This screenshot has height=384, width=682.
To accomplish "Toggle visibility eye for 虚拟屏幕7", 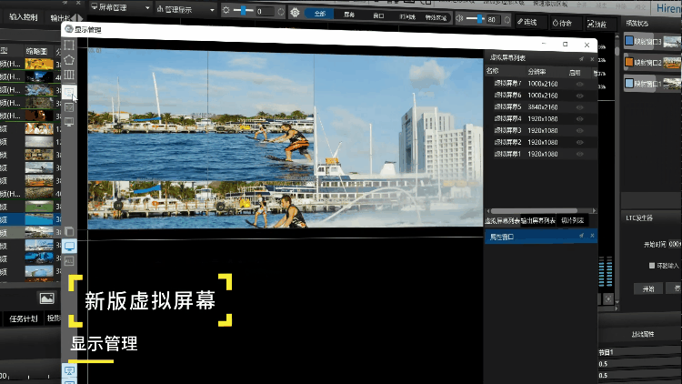I will pyautogui.click(x=579, y=84).
